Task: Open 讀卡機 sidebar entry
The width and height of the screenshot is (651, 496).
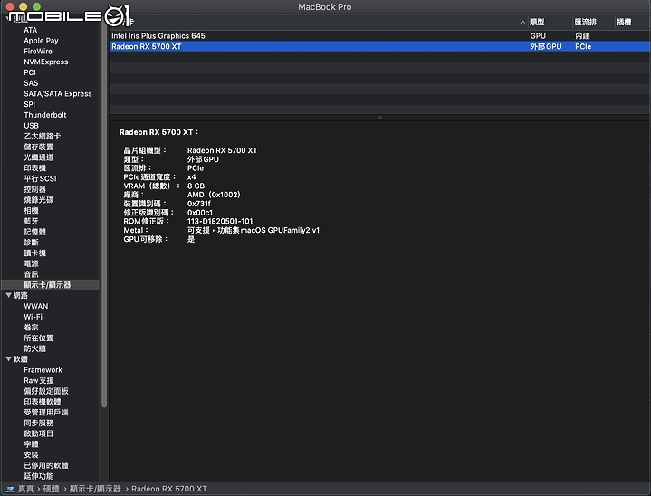Action: pyautogui.click(x=35, y=253)
